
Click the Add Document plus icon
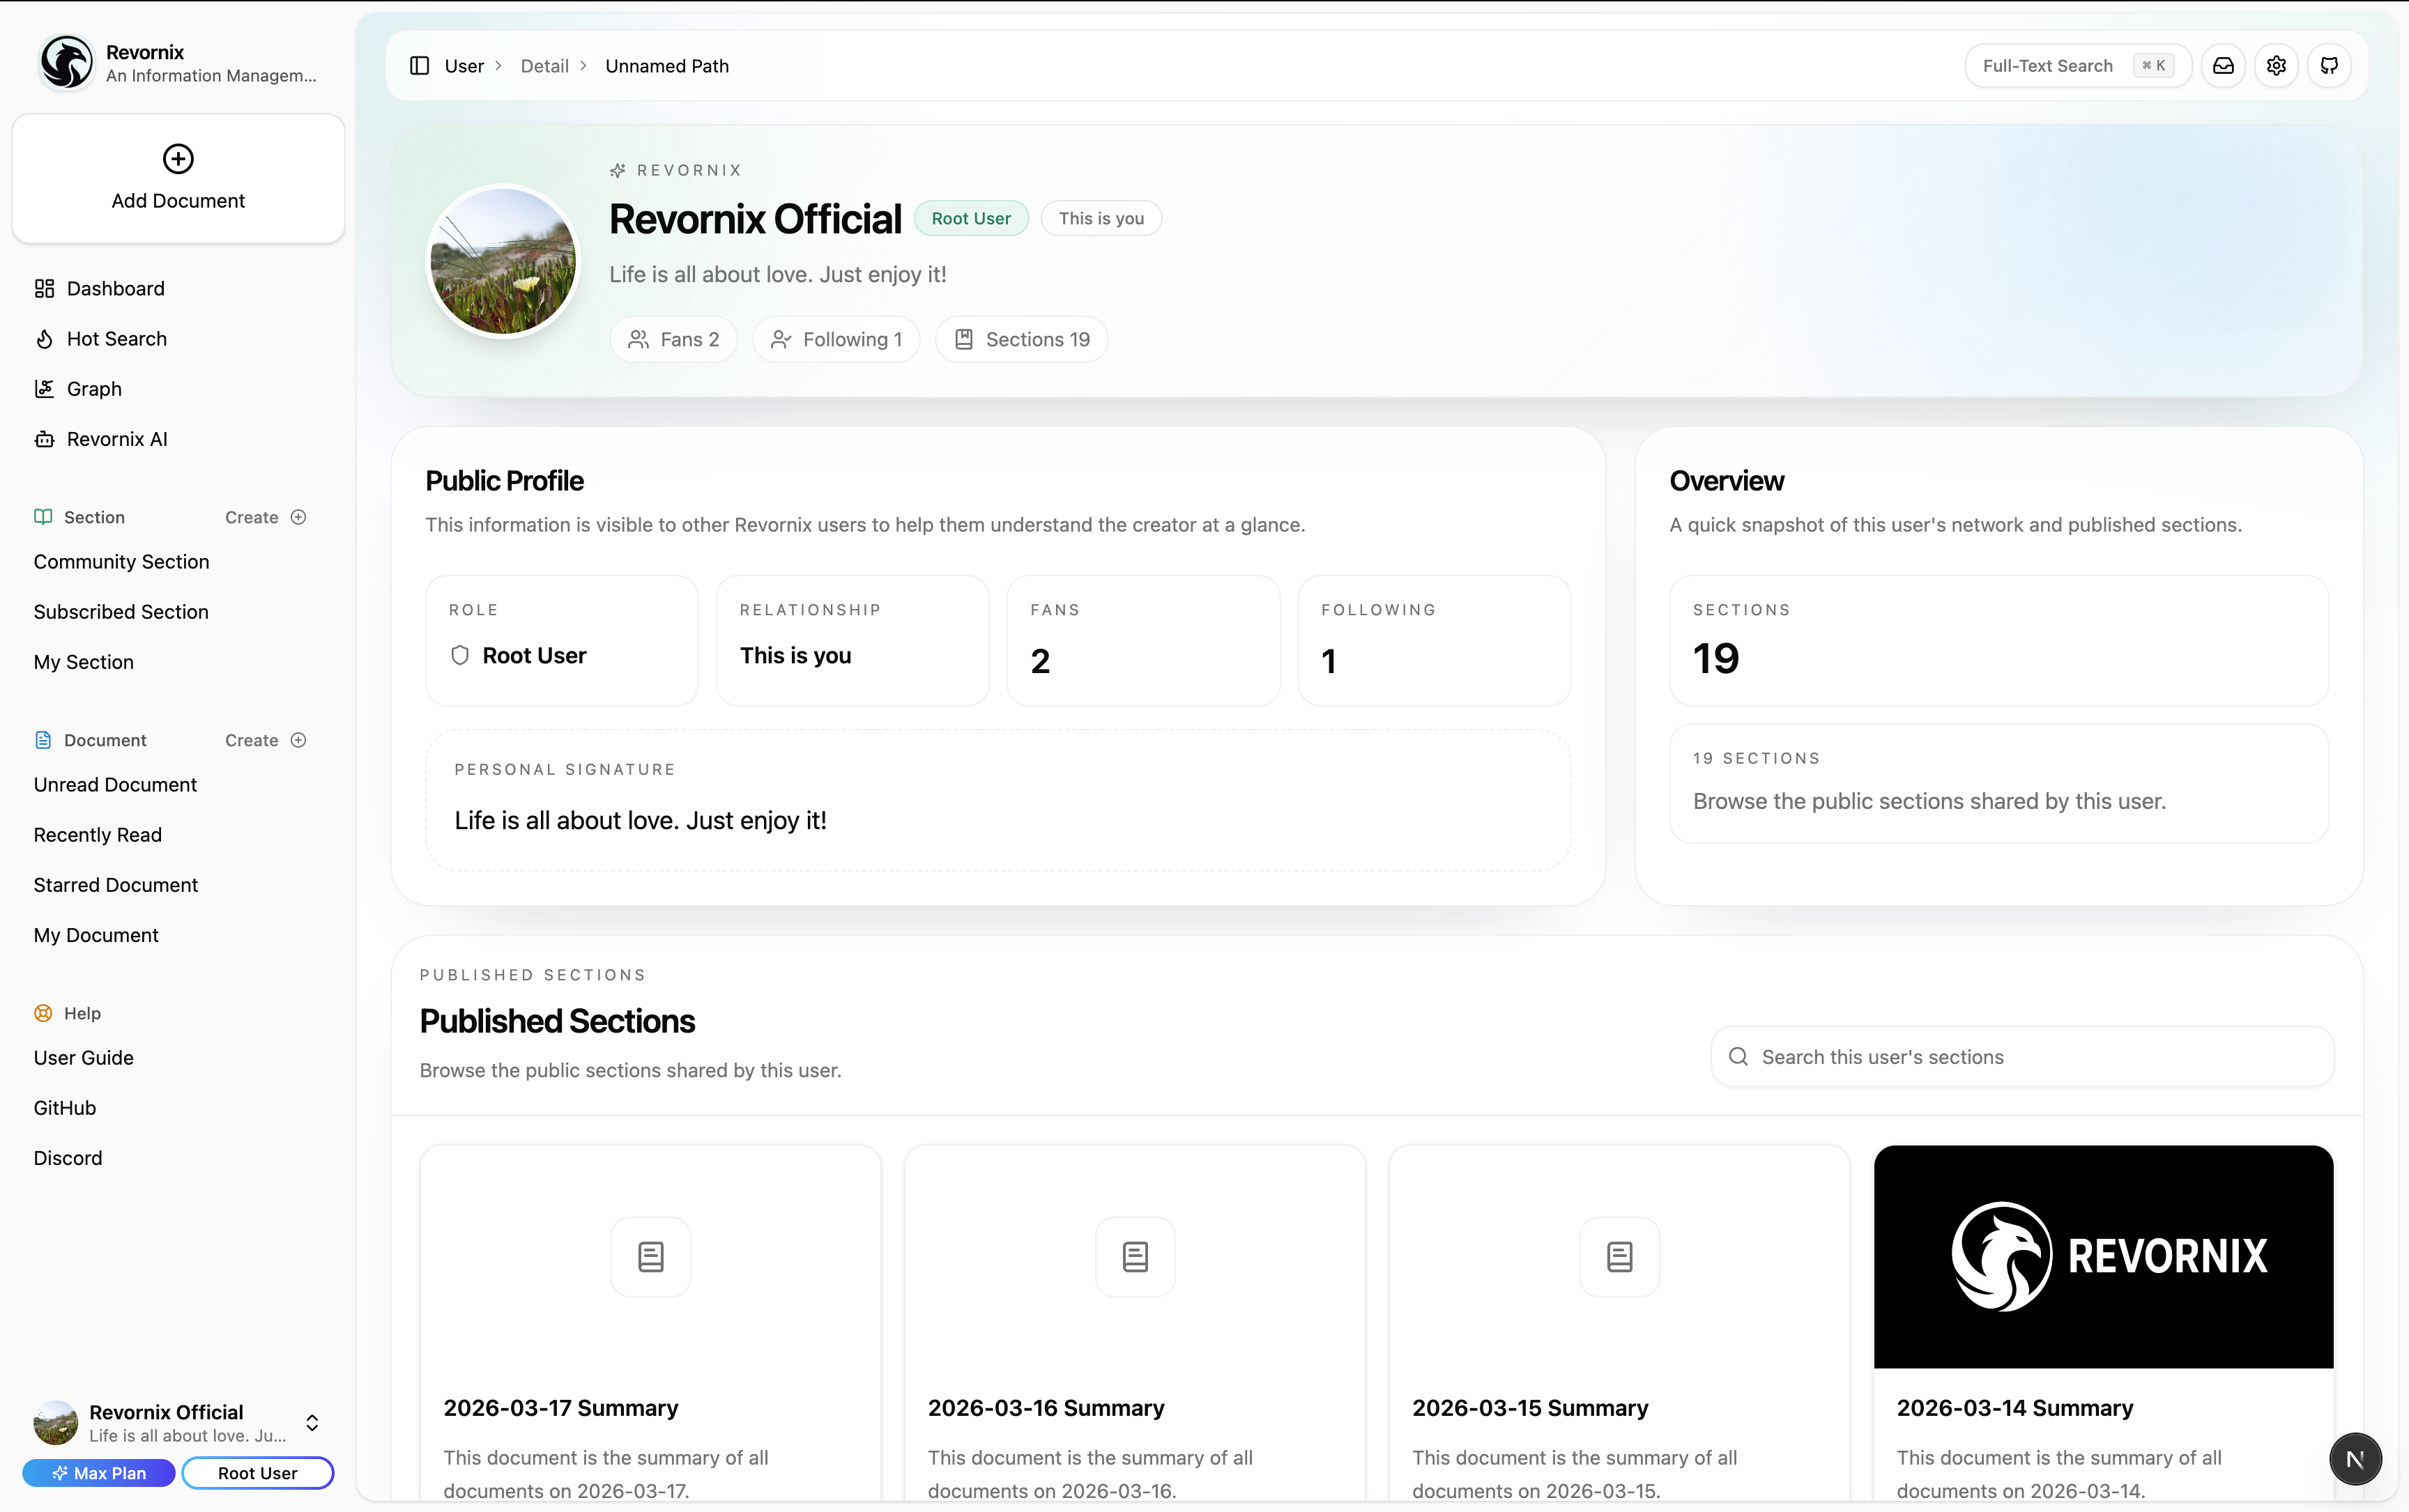[178, 159]
